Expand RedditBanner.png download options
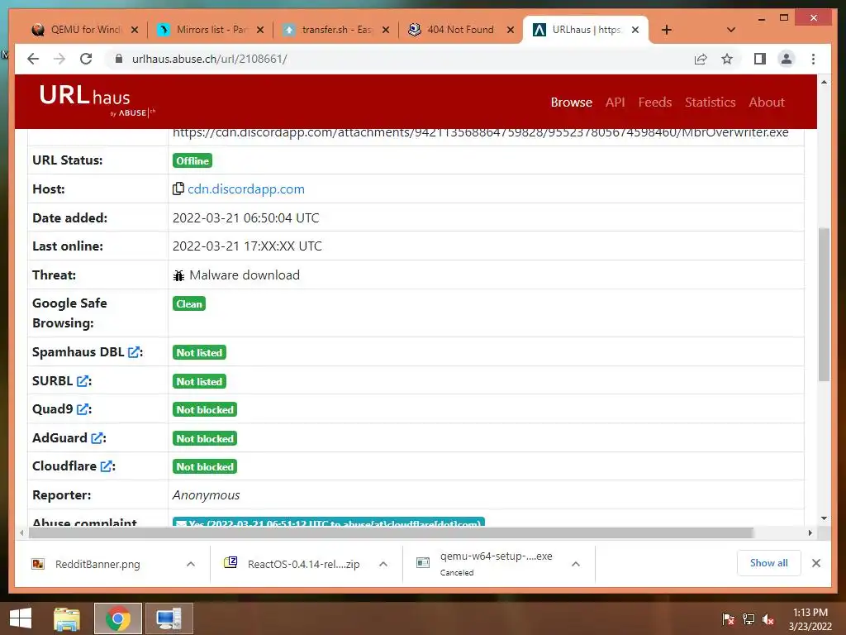This screenshot has height=635, width=846. coord(191,564)
